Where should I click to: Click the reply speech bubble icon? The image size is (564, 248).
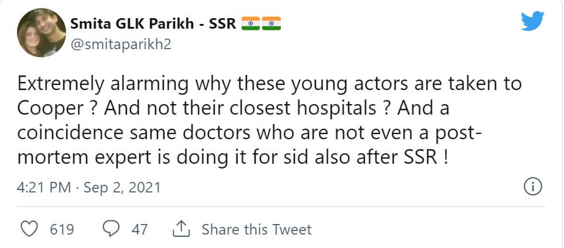coord(111,229)
